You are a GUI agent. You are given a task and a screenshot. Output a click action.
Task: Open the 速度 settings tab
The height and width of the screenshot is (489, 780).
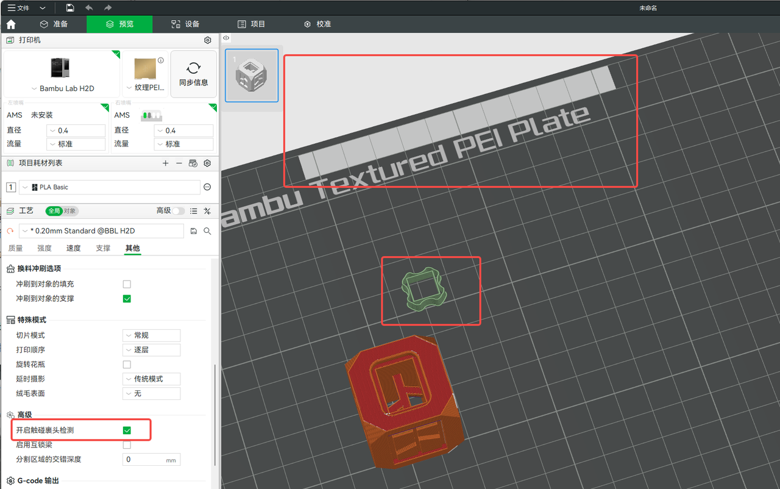coord(74,248)
